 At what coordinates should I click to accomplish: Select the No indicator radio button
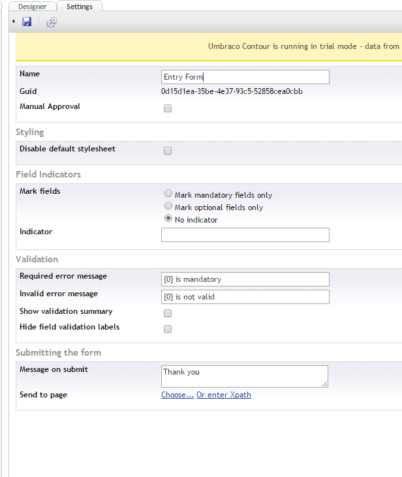tap(169, 219)
